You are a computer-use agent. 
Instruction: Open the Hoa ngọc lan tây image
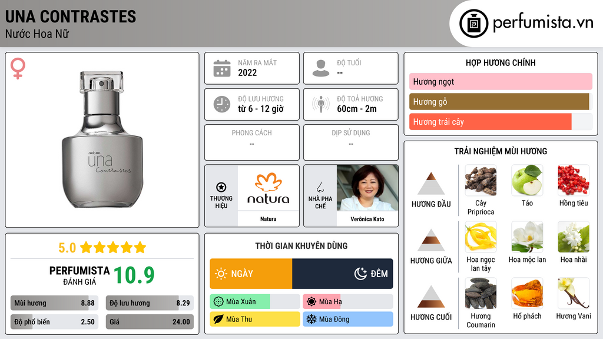click(x=481, y=237)
